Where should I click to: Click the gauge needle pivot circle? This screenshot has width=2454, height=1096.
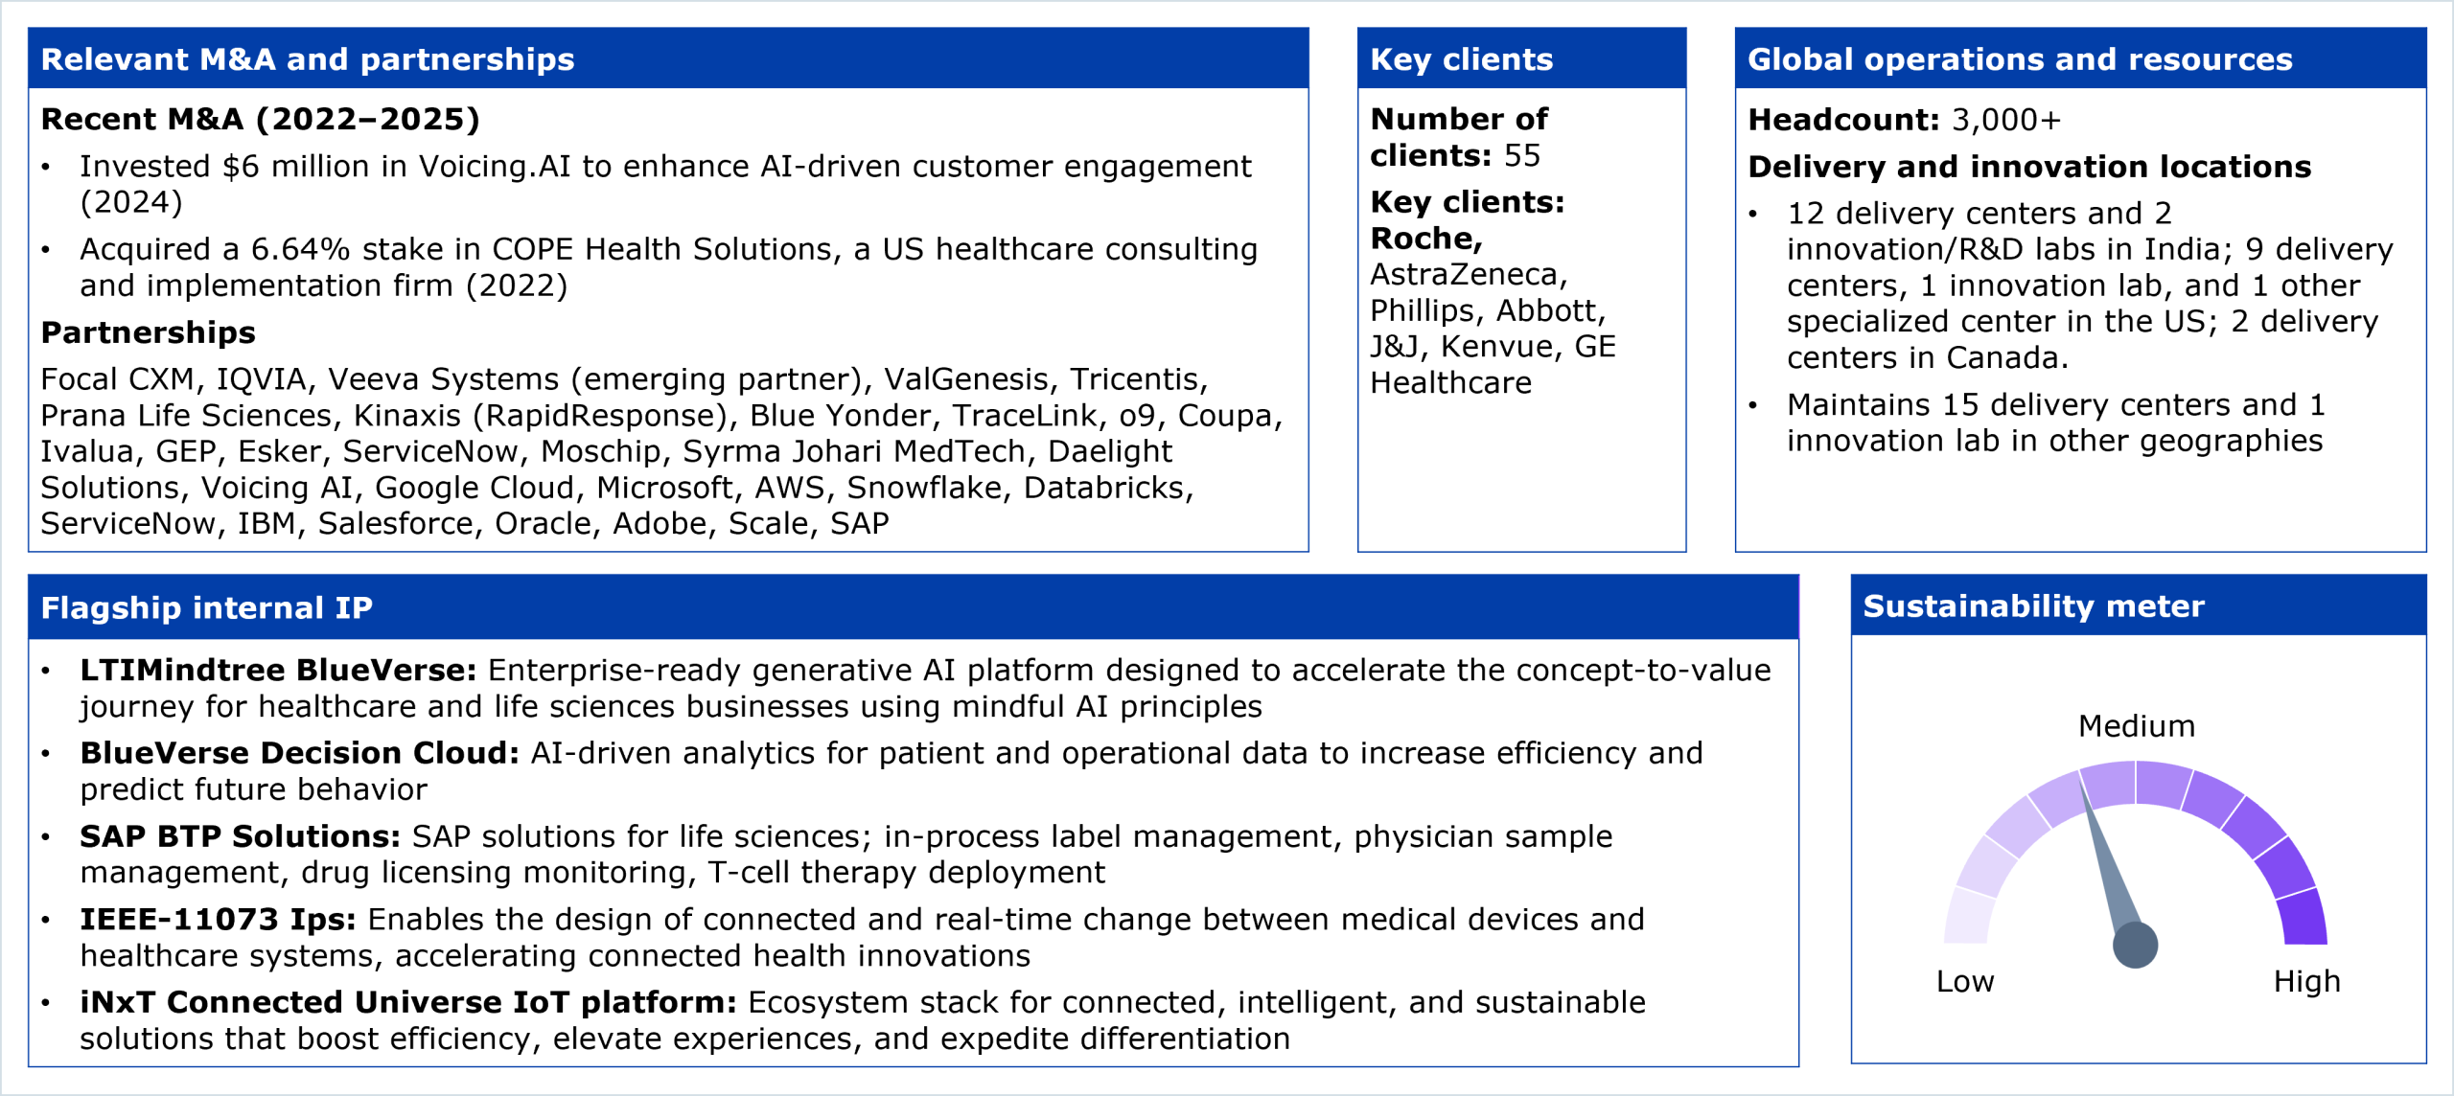click(2135, 946)
